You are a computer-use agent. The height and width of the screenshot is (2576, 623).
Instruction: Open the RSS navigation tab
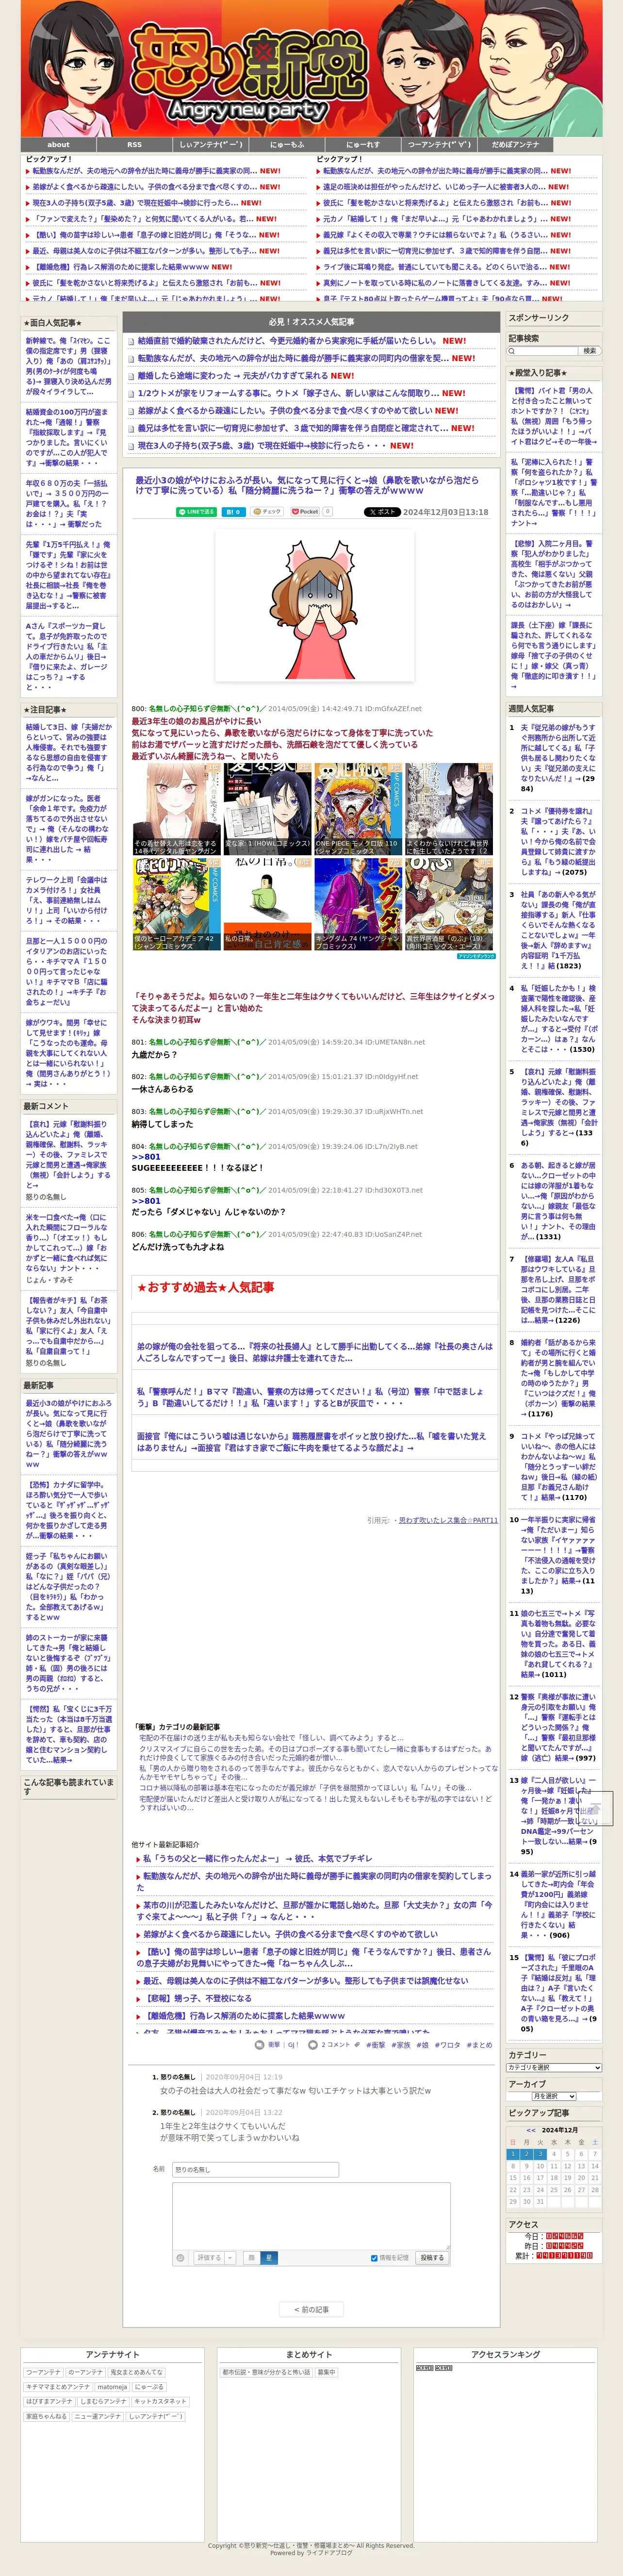tap(134, 145)
